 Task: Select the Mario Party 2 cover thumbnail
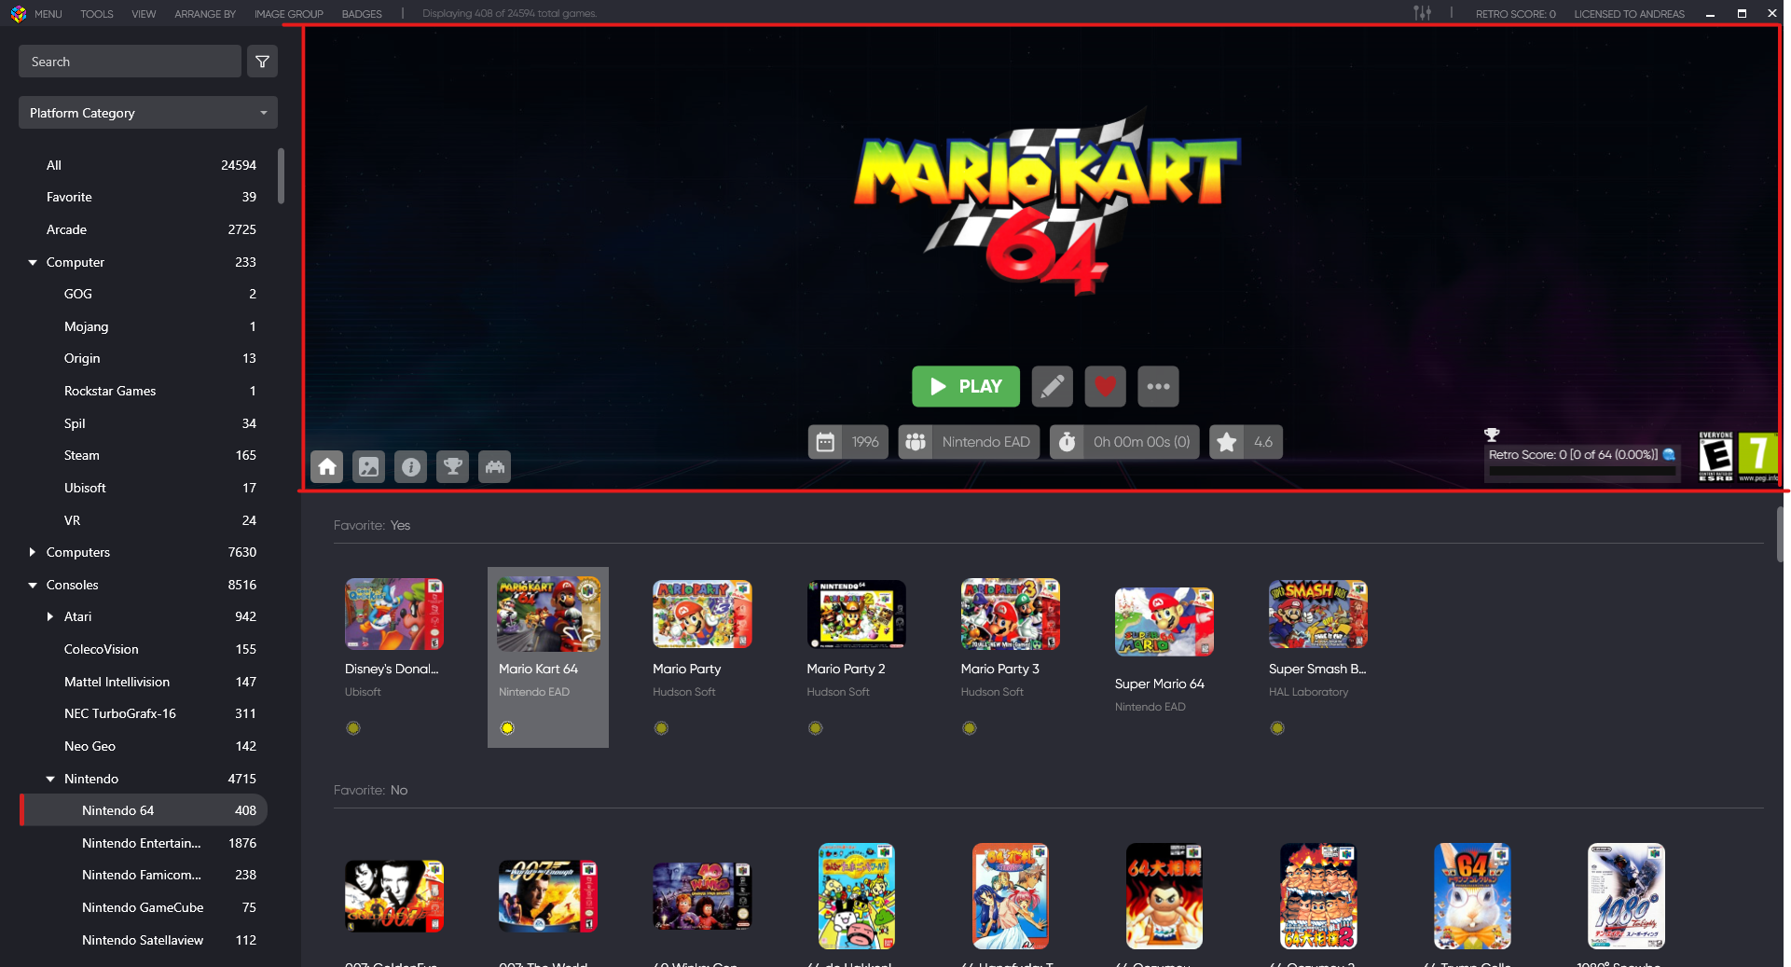(856, 615)
